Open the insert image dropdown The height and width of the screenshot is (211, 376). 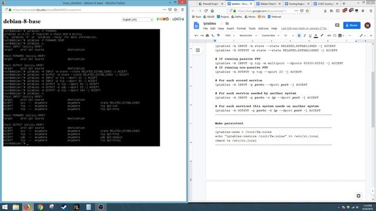[x=341, y=36]
